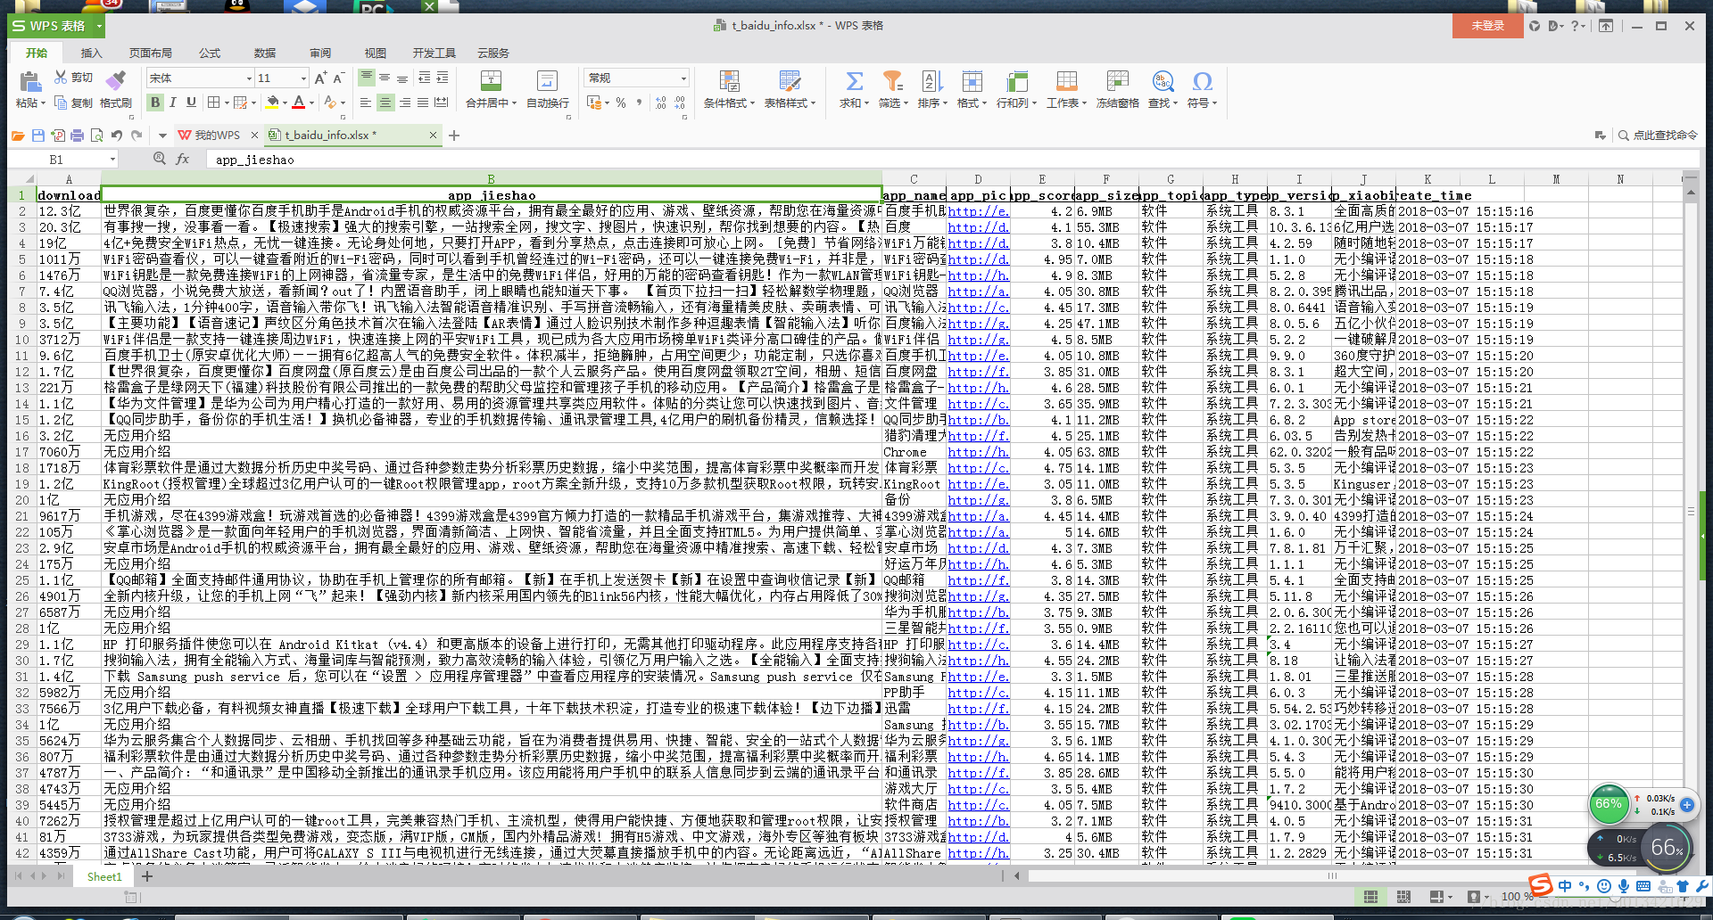Switch to normal view in status bar
Image resolution: width=1713 pixels, height=920 pixels.
1370,897
